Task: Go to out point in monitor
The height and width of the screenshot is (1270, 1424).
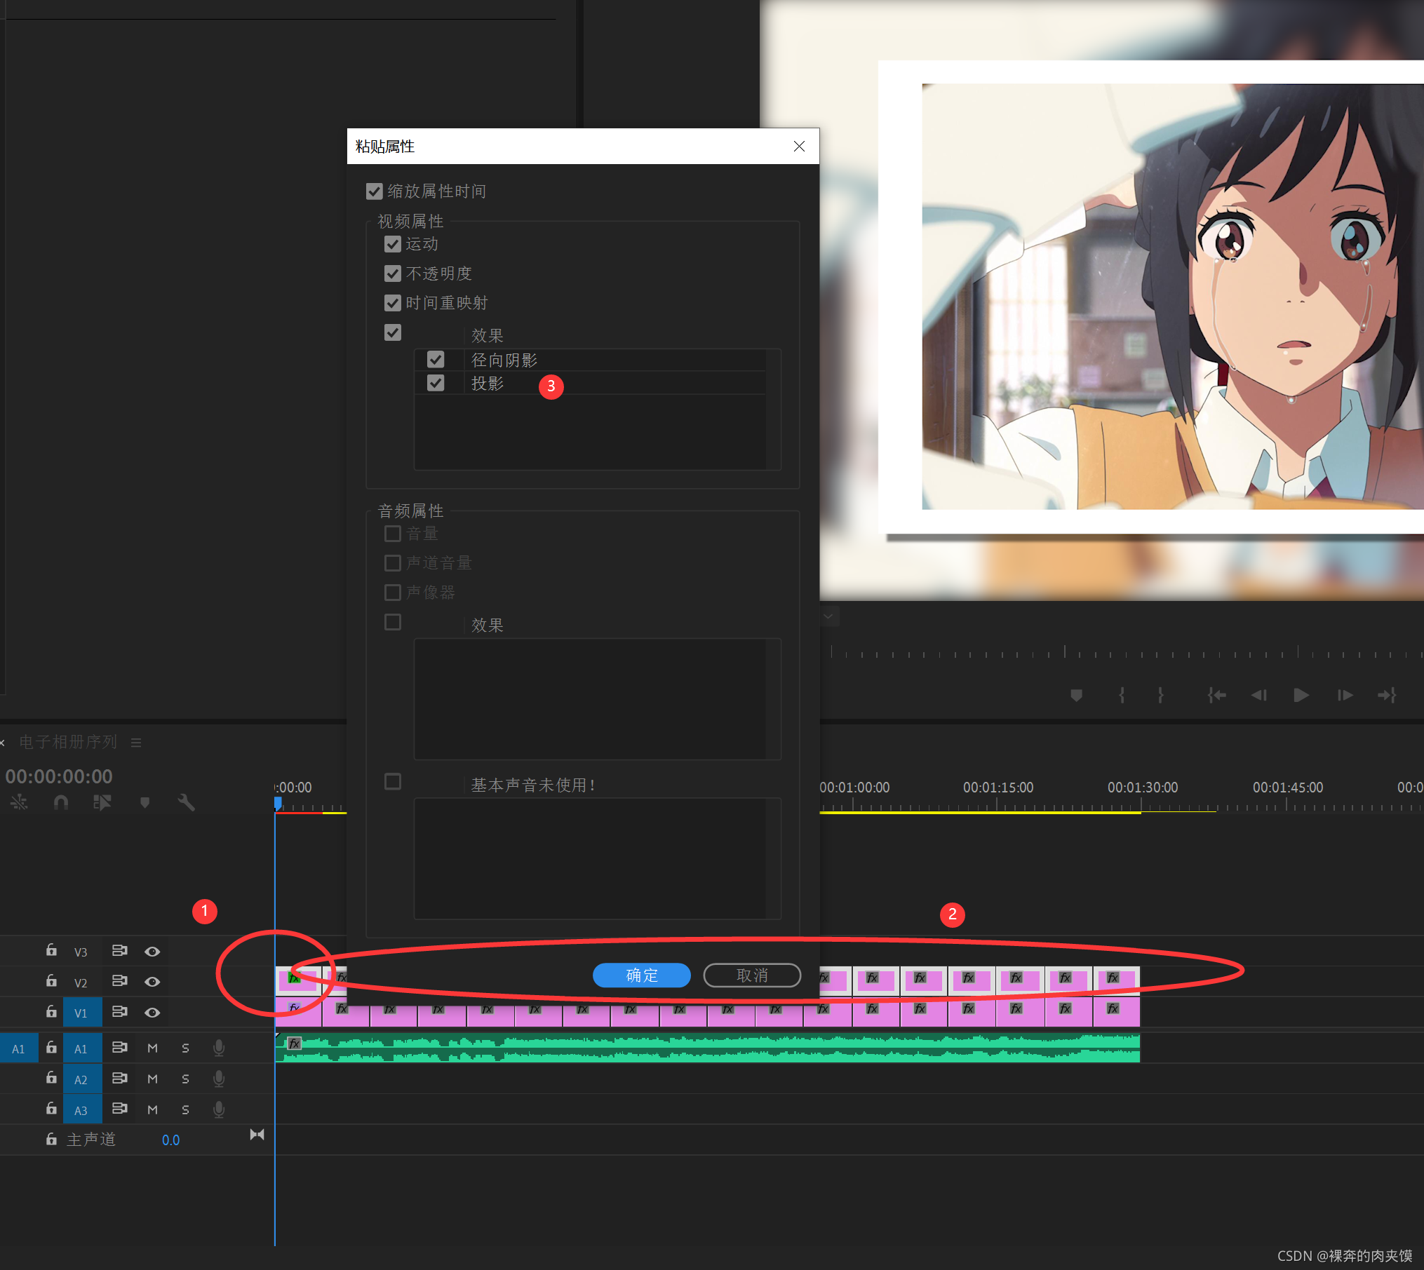Action: click(x=1387, y=695)
